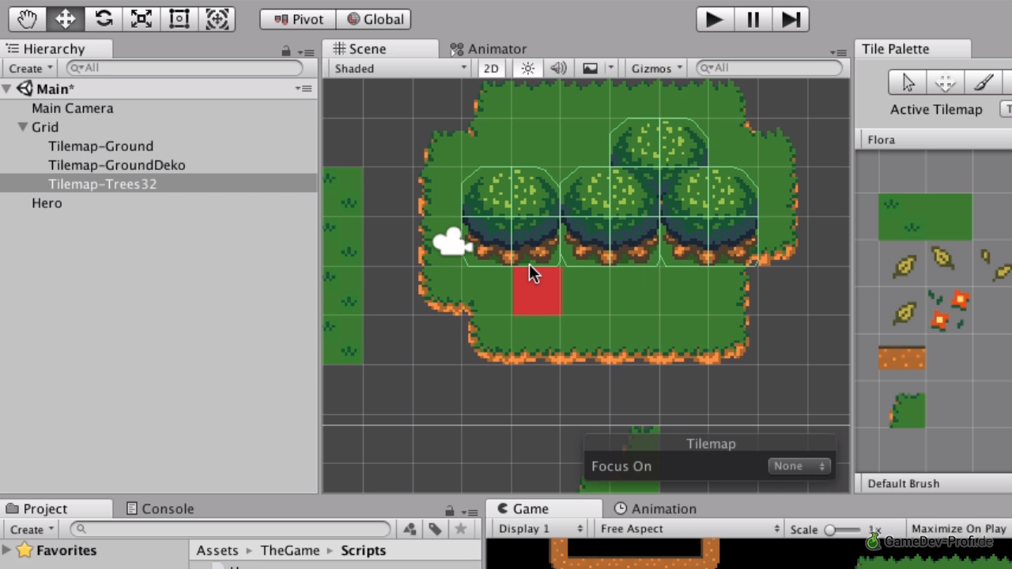Toggle 2D view mode in Scene
The width and height of the screenshot is (1012, 569).
point(491,69)
